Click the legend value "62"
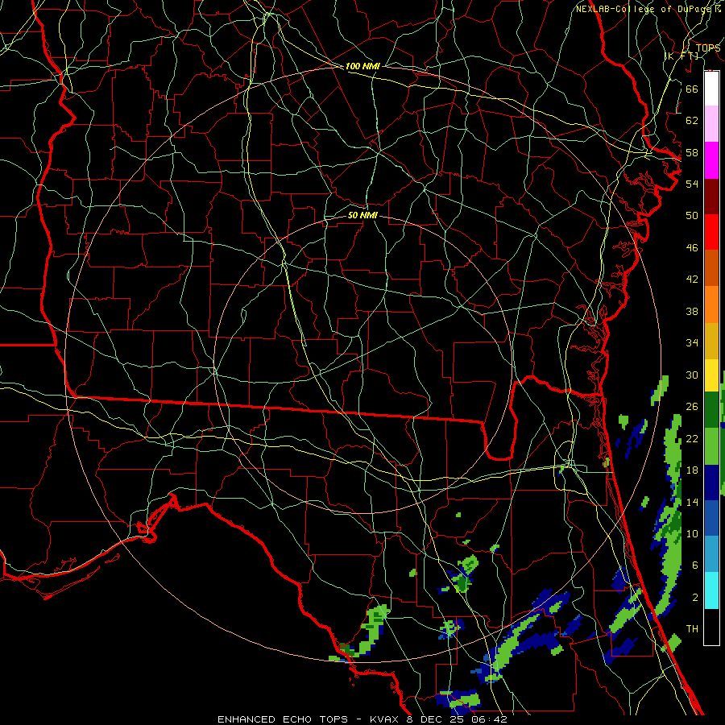This screenshot has height=725, width=725. (x=692, y=121)
